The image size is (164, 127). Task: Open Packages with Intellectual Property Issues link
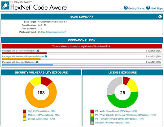23,56
